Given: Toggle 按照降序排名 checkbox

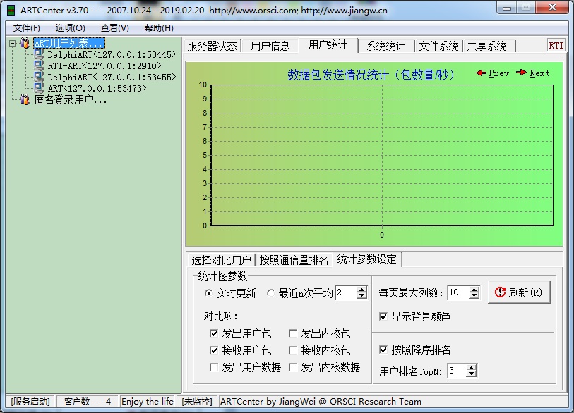Looking at the screenshot, I should tap(383, 350).
